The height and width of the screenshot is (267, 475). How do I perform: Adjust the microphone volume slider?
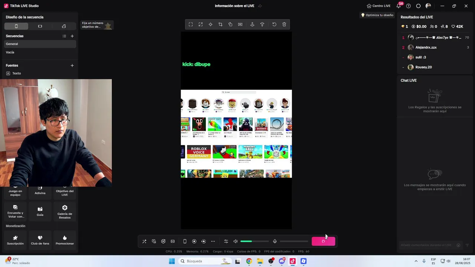pyautogui.click(x=294, y=241)
